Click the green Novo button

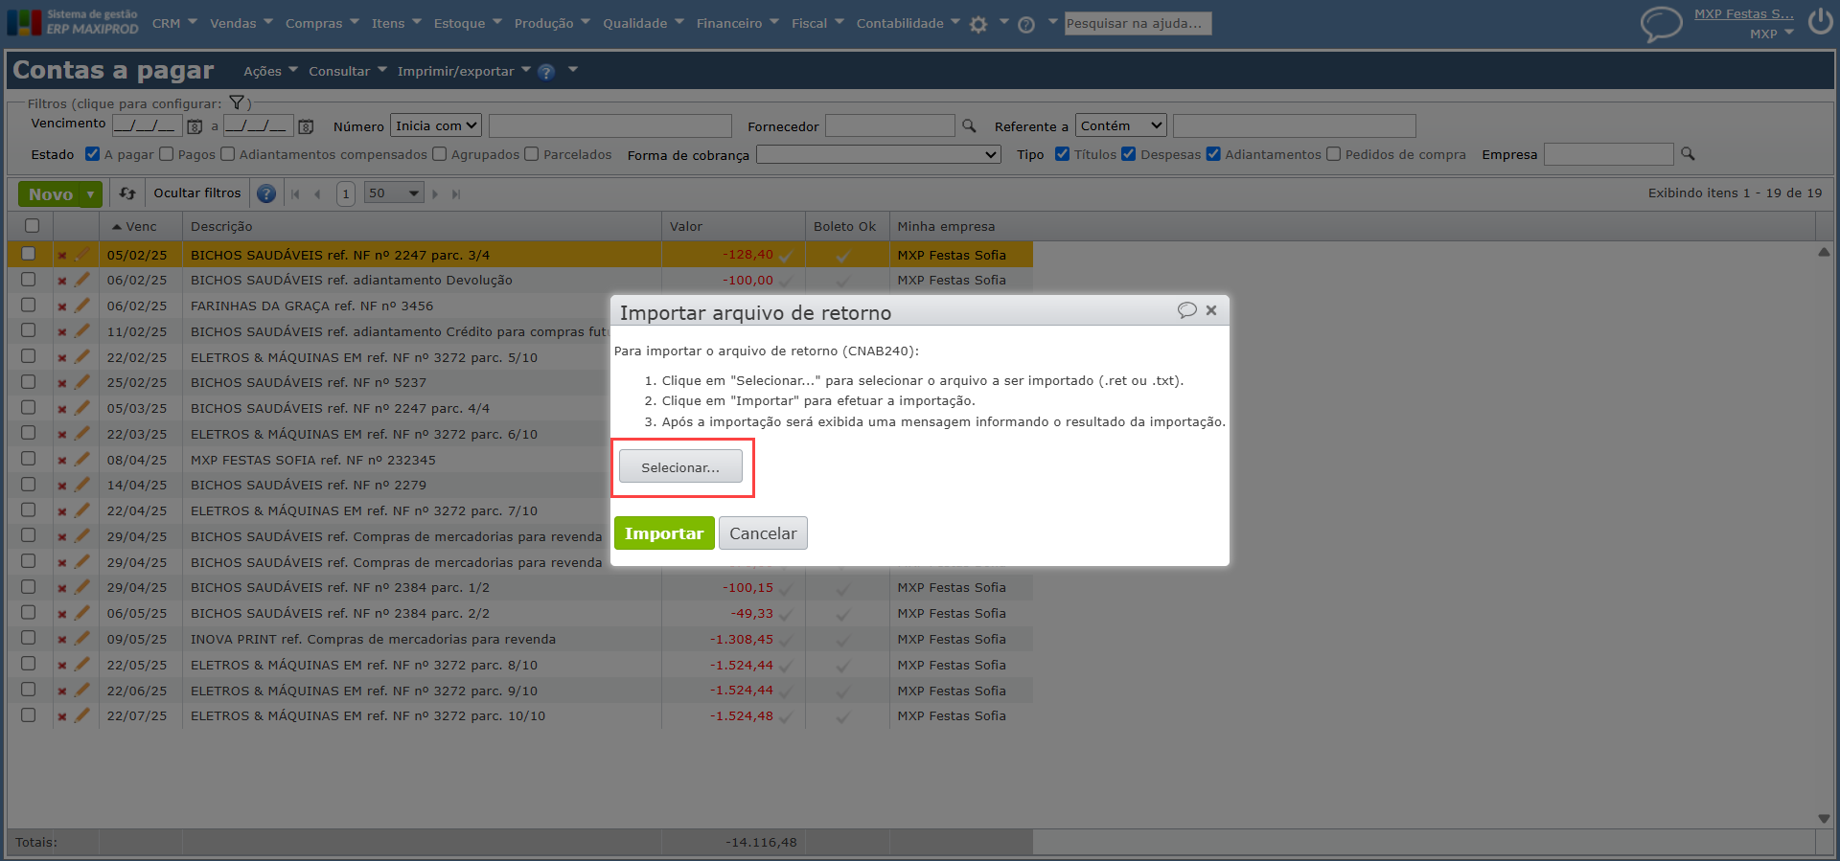pyautogui.click(x=50, y=194)
